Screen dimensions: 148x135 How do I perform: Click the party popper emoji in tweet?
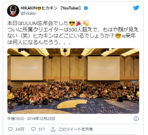pos(79,23)
